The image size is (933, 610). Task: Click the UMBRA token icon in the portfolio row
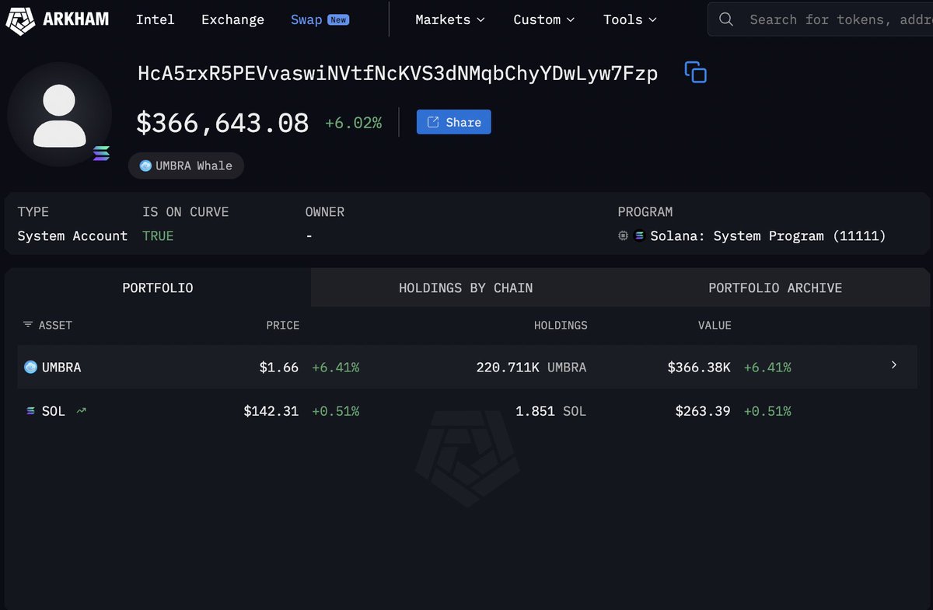[31, 367]
